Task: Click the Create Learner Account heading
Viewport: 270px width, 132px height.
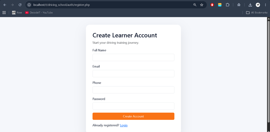Action: click(x=125, y=35)
